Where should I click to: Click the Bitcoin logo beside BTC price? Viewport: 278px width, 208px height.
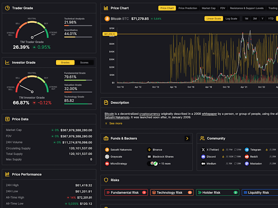coord(107,19)
